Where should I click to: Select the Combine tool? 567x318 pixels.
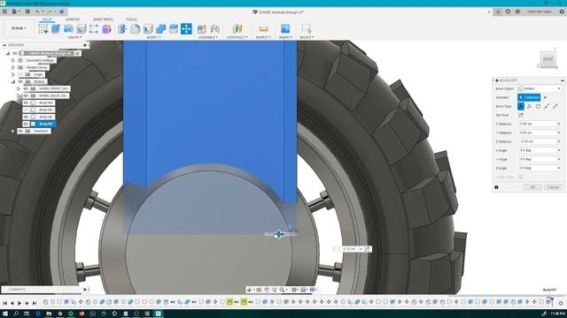tap(161, 29)
